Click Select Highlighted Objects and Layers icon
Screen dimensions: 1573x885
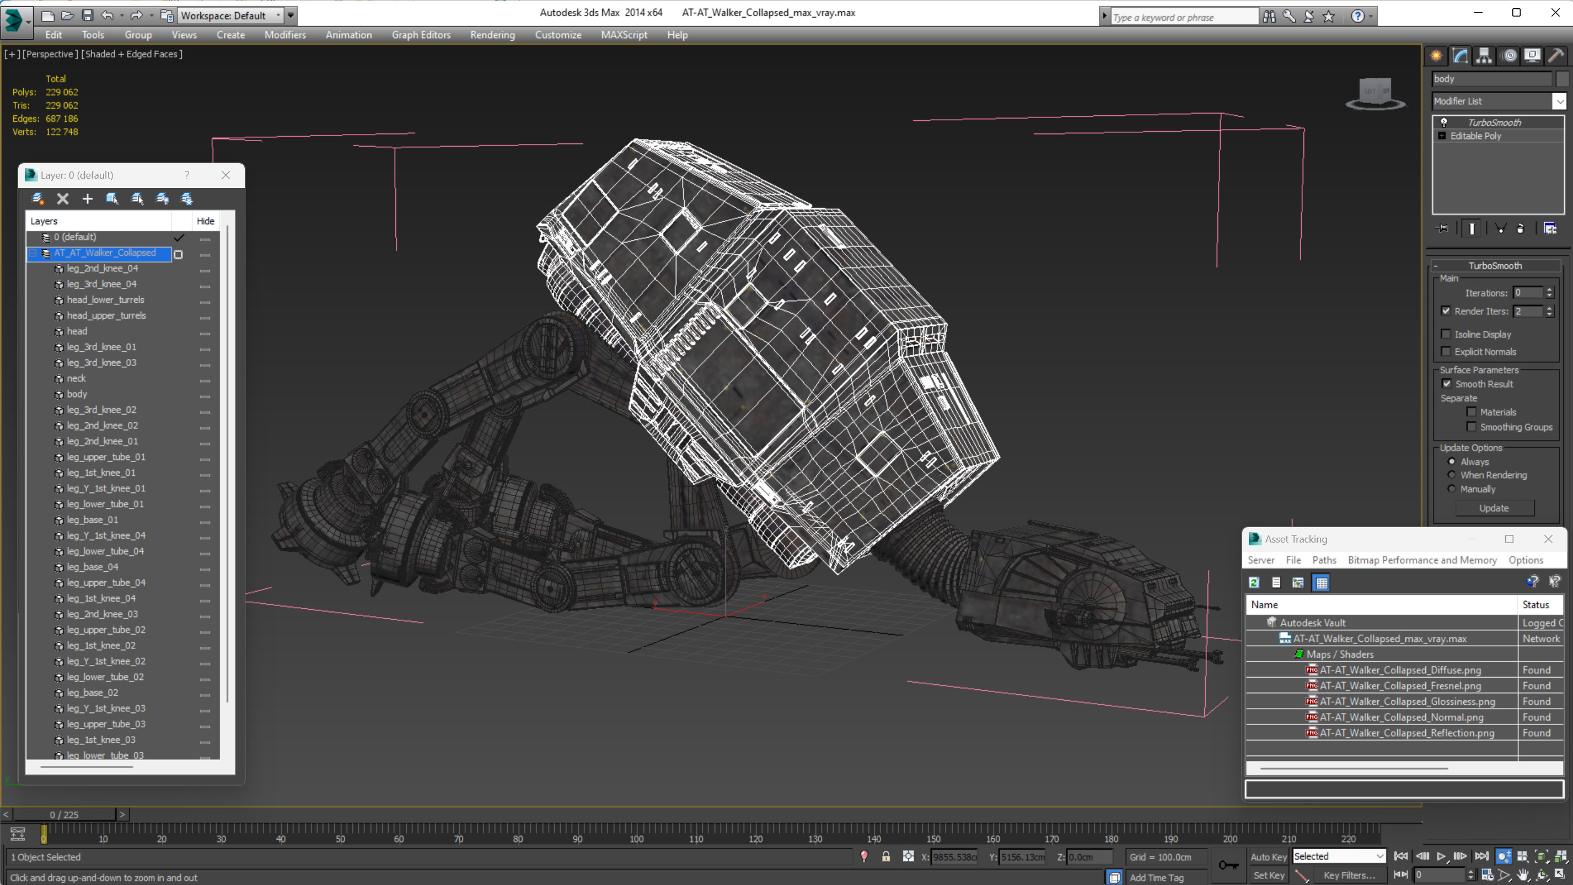(x=112, y=199)
